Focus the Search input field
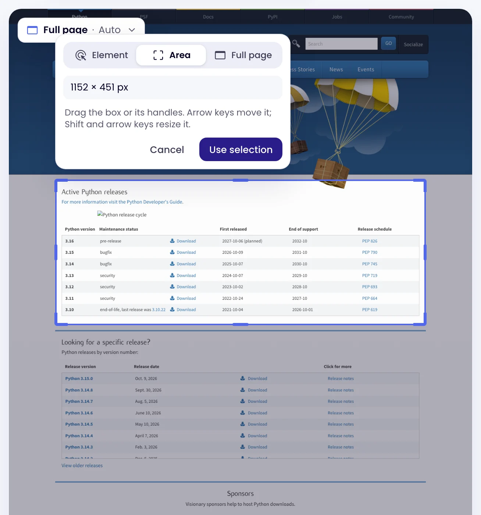The width and height of the screenshot is (481, 515). click(x=341, y=44)
